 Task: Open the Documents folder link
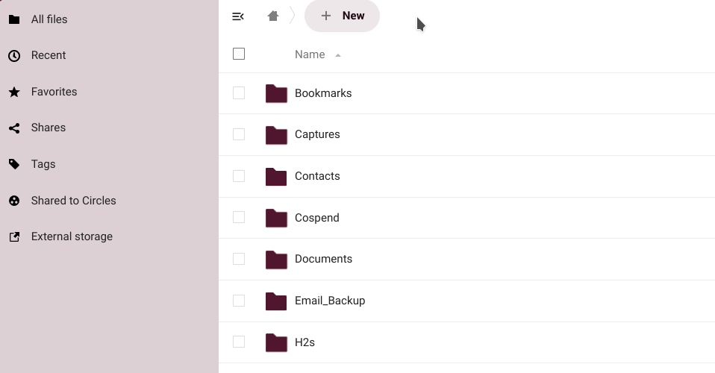point(323,259)
